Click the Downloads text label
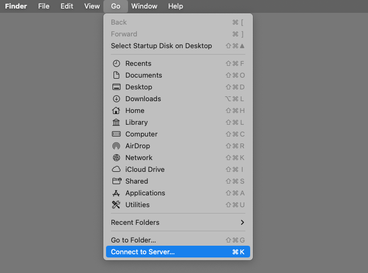 coord(143,98)
